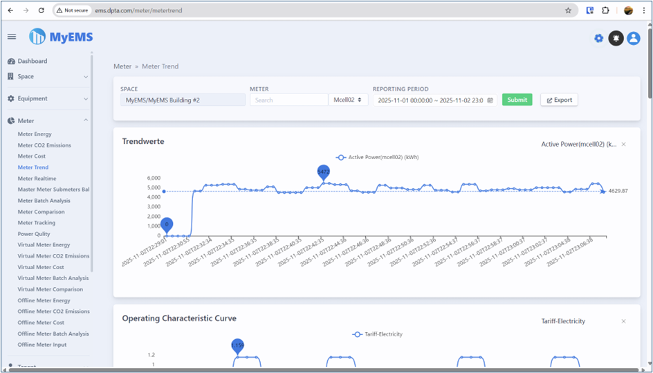
Task: Open the browser extensions puzzle icon
Action: 605,10
